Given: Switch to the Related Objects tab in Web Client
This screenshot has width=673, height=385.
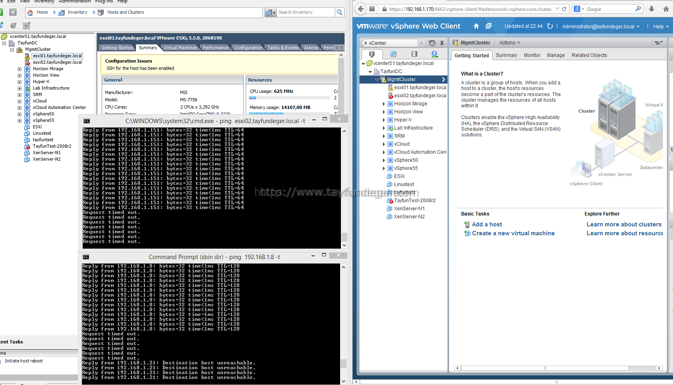Looking at the screenshot, I should [x=589, y=55].
